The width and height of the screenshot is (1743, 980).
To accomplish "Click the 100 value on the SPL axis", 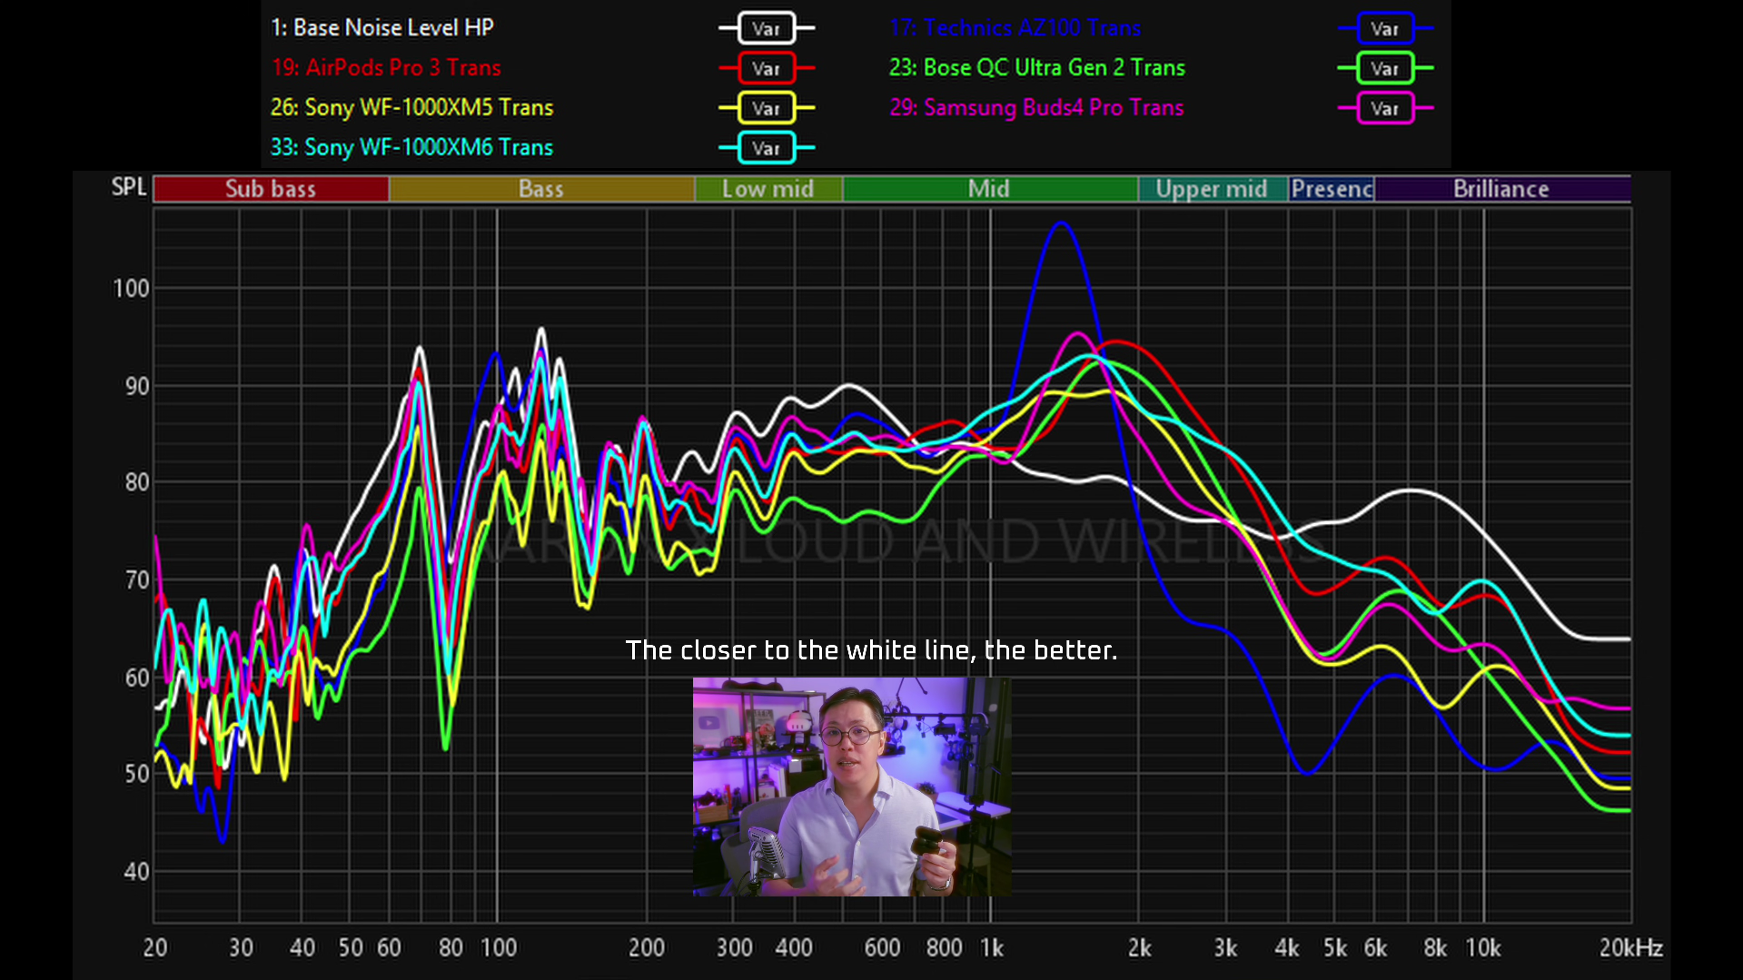I will click(131, 289).
